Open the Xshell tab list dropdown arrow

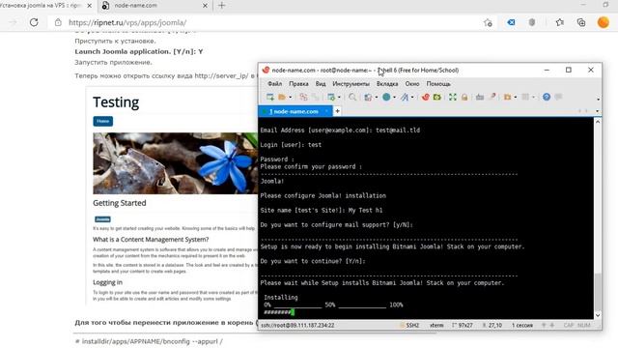tap(598, 112)
